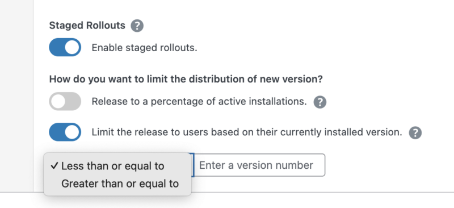Turn on the percentage of active installations toggle
Viewport: 454px width, 208px height.
point(65,101)
